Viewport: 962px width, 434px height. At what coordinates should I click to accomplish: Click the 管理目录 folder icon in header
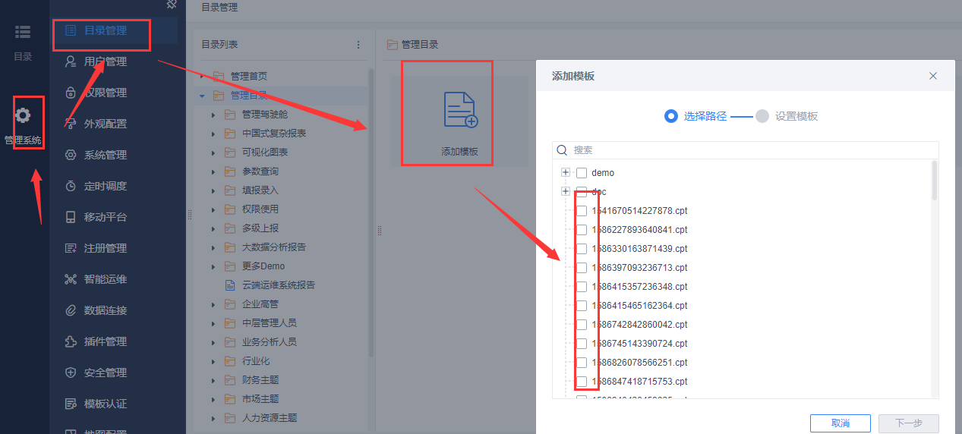[x=393, y=45]
